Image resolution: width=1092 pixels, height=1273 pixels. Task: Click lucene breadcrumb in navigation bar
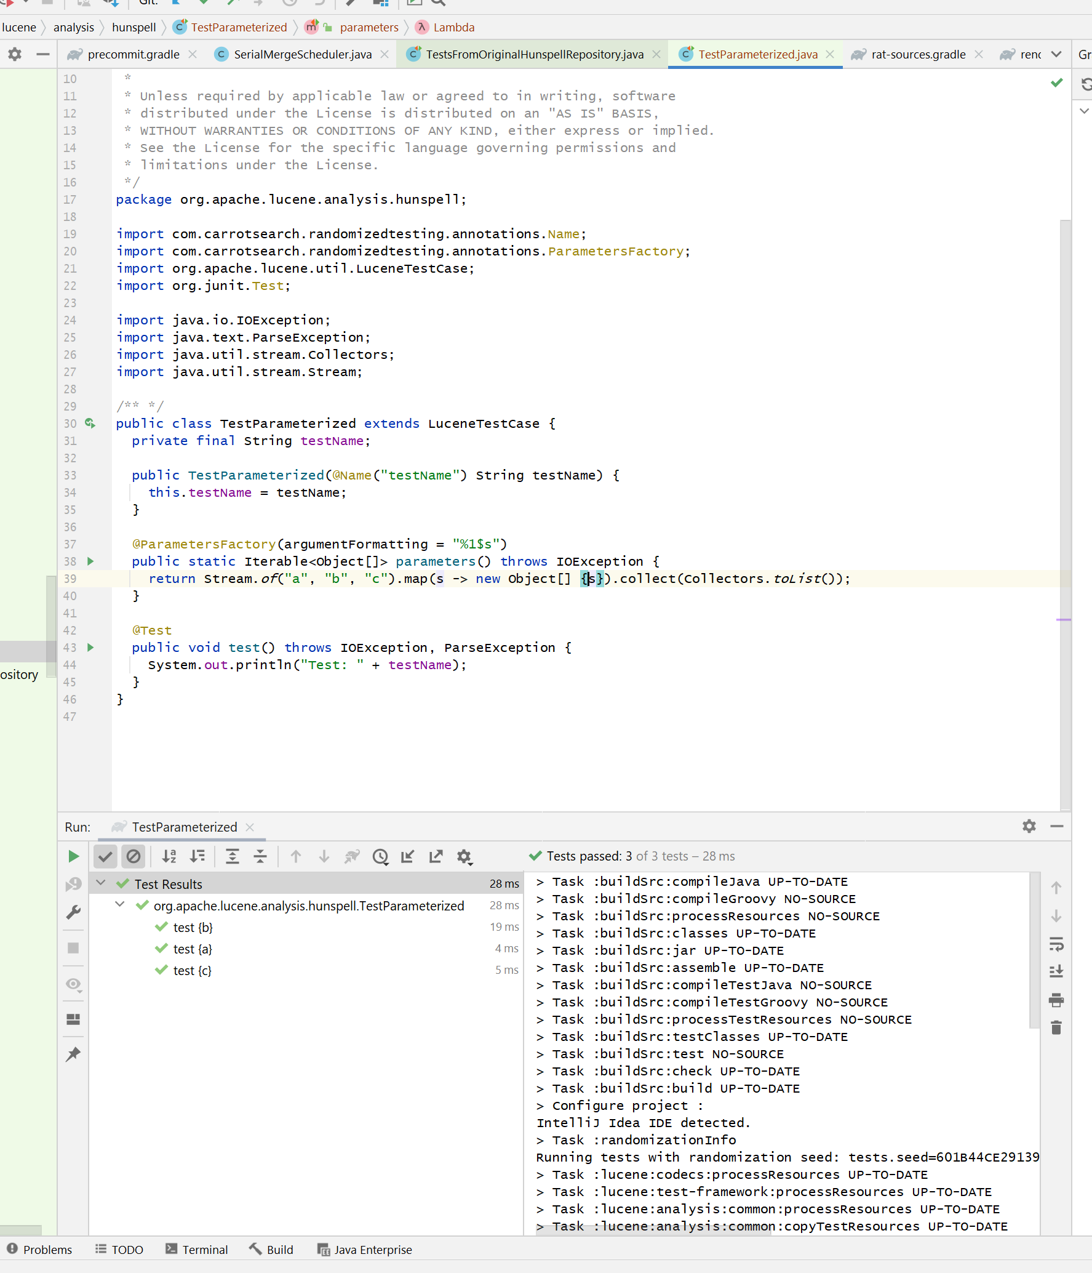(19, 27)
